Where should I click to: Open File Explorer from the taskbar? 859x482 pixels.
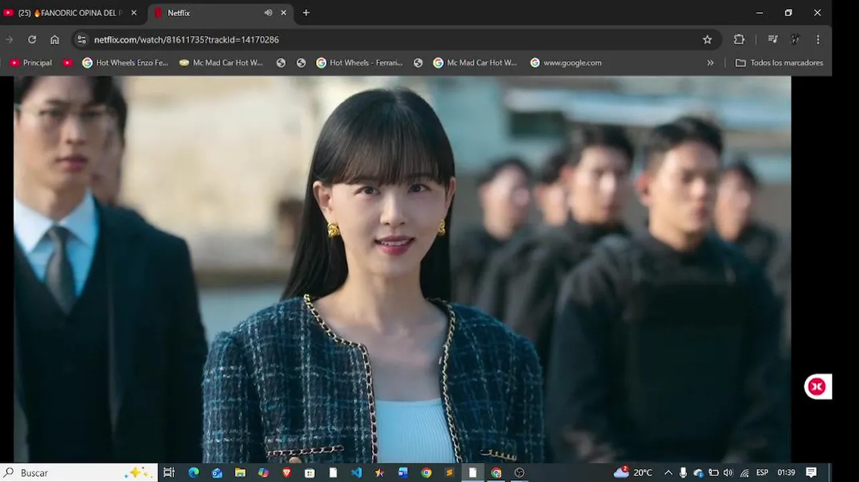coord(240,473)
